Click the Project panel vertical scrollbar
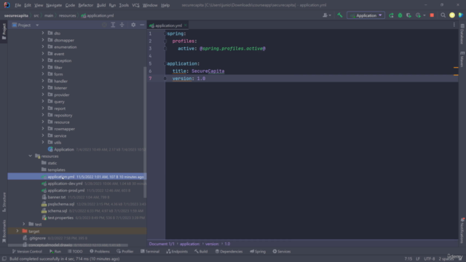The width and height of the screenshot is (466, 262). (145, 132)
